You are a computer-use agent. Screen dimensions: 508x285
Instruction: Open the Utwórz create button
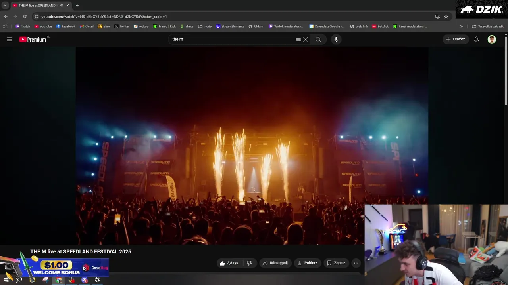[x=456, y=39]
